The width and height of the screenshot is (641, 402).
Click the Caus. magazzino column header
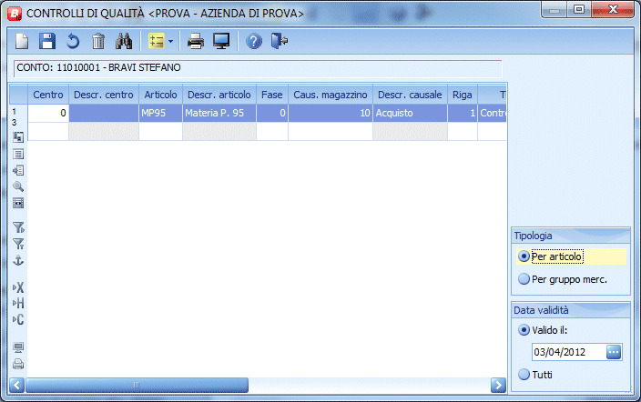[331, 95]
